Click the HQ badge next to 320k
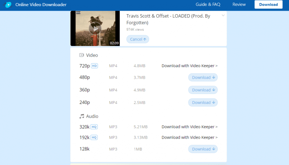Screen dimensions: 289x165 click(94, 127)
